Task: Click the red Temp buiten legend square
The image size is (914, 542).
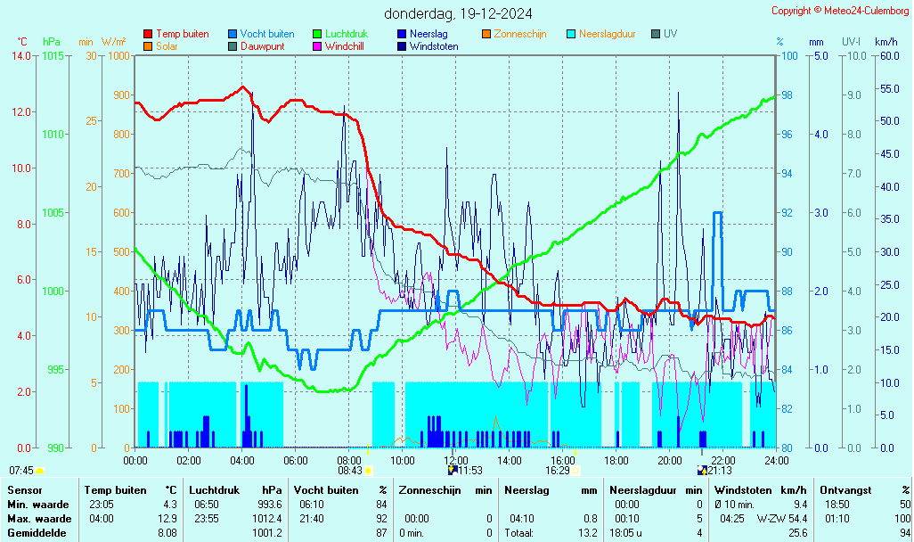Action: click(148, 35)
